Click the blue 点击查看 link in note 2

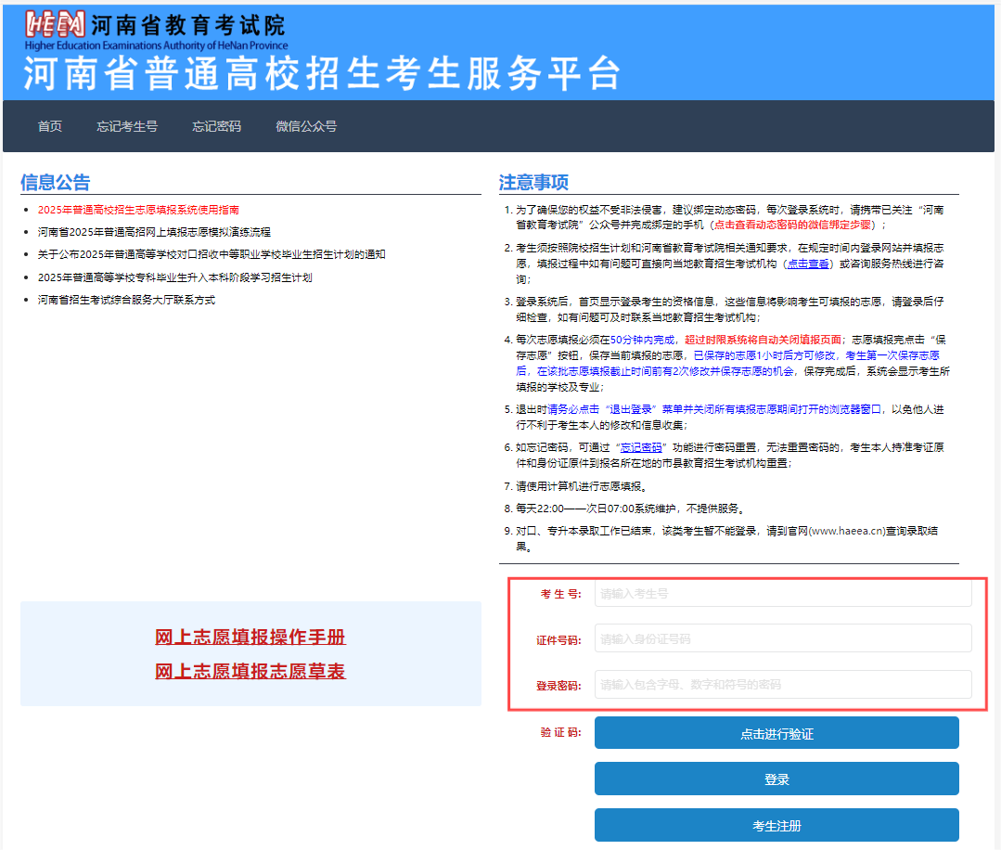pyautogui.click(x=808, y=264)
